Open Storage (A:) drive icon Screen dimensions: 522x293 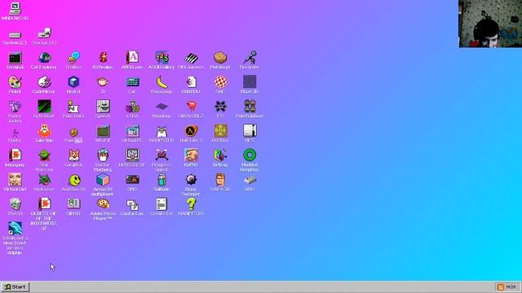44,33
